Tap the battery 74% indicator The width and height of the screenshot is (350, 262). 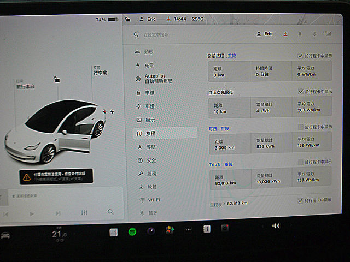click(x=107, y=20)
